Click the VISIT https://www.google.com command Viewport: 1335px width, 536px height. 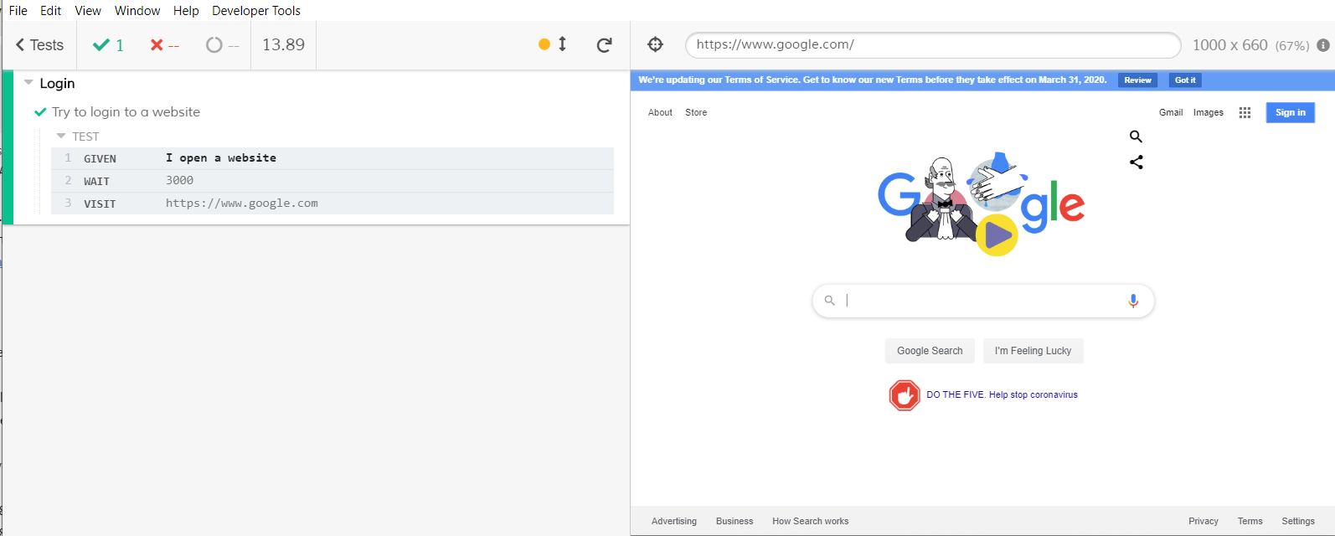332,204
